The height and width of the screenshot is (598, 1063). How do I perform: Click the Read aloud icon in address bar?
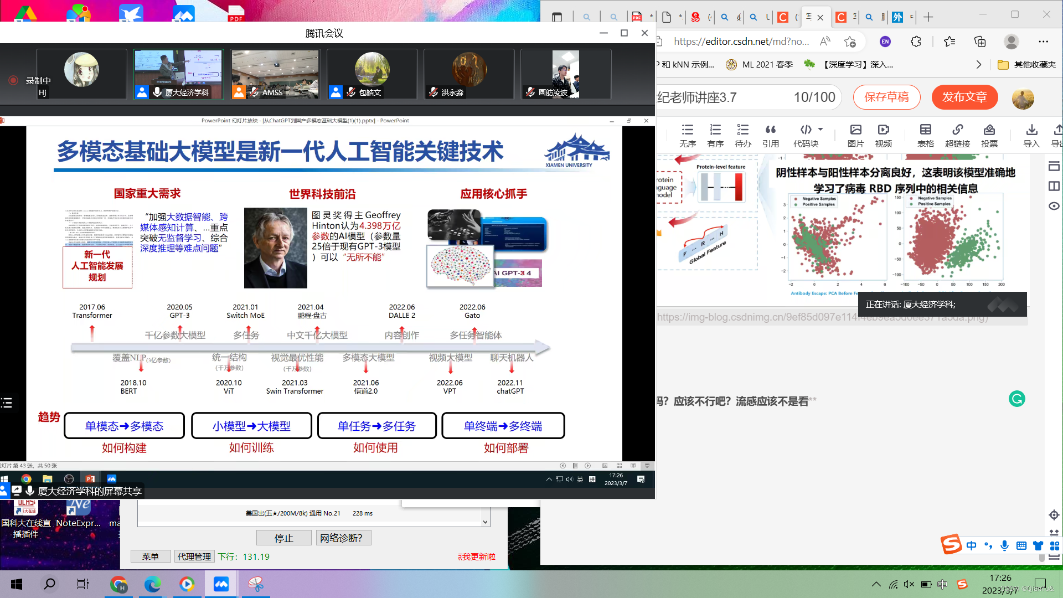point(825,42)
